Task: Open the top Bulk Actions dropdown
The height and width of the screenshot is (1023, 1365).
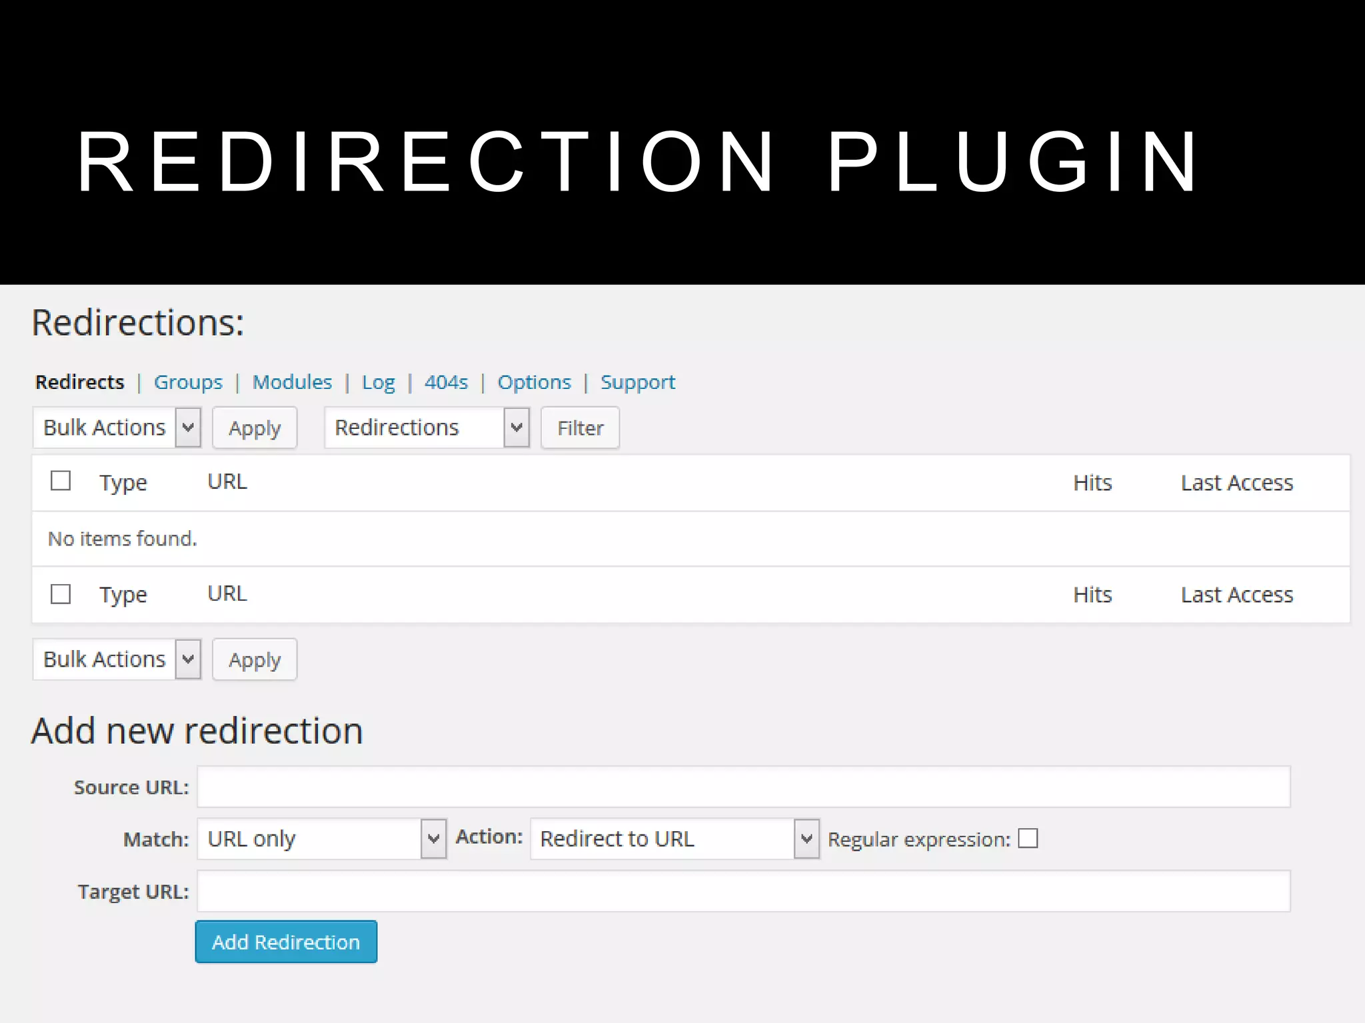Action: [x=117, y=428]
